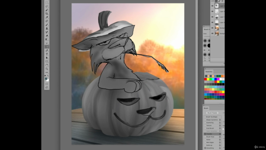
Task: Pick the bright green swatch
Action: tap(211, 79)
